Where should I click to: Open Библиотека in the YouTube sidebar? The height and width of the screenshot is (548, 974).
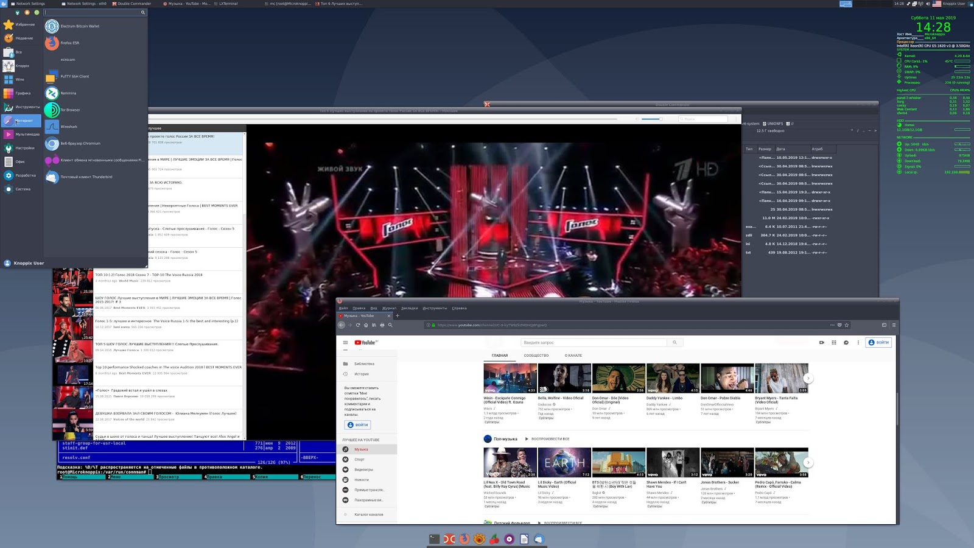[x=366, y=364]
